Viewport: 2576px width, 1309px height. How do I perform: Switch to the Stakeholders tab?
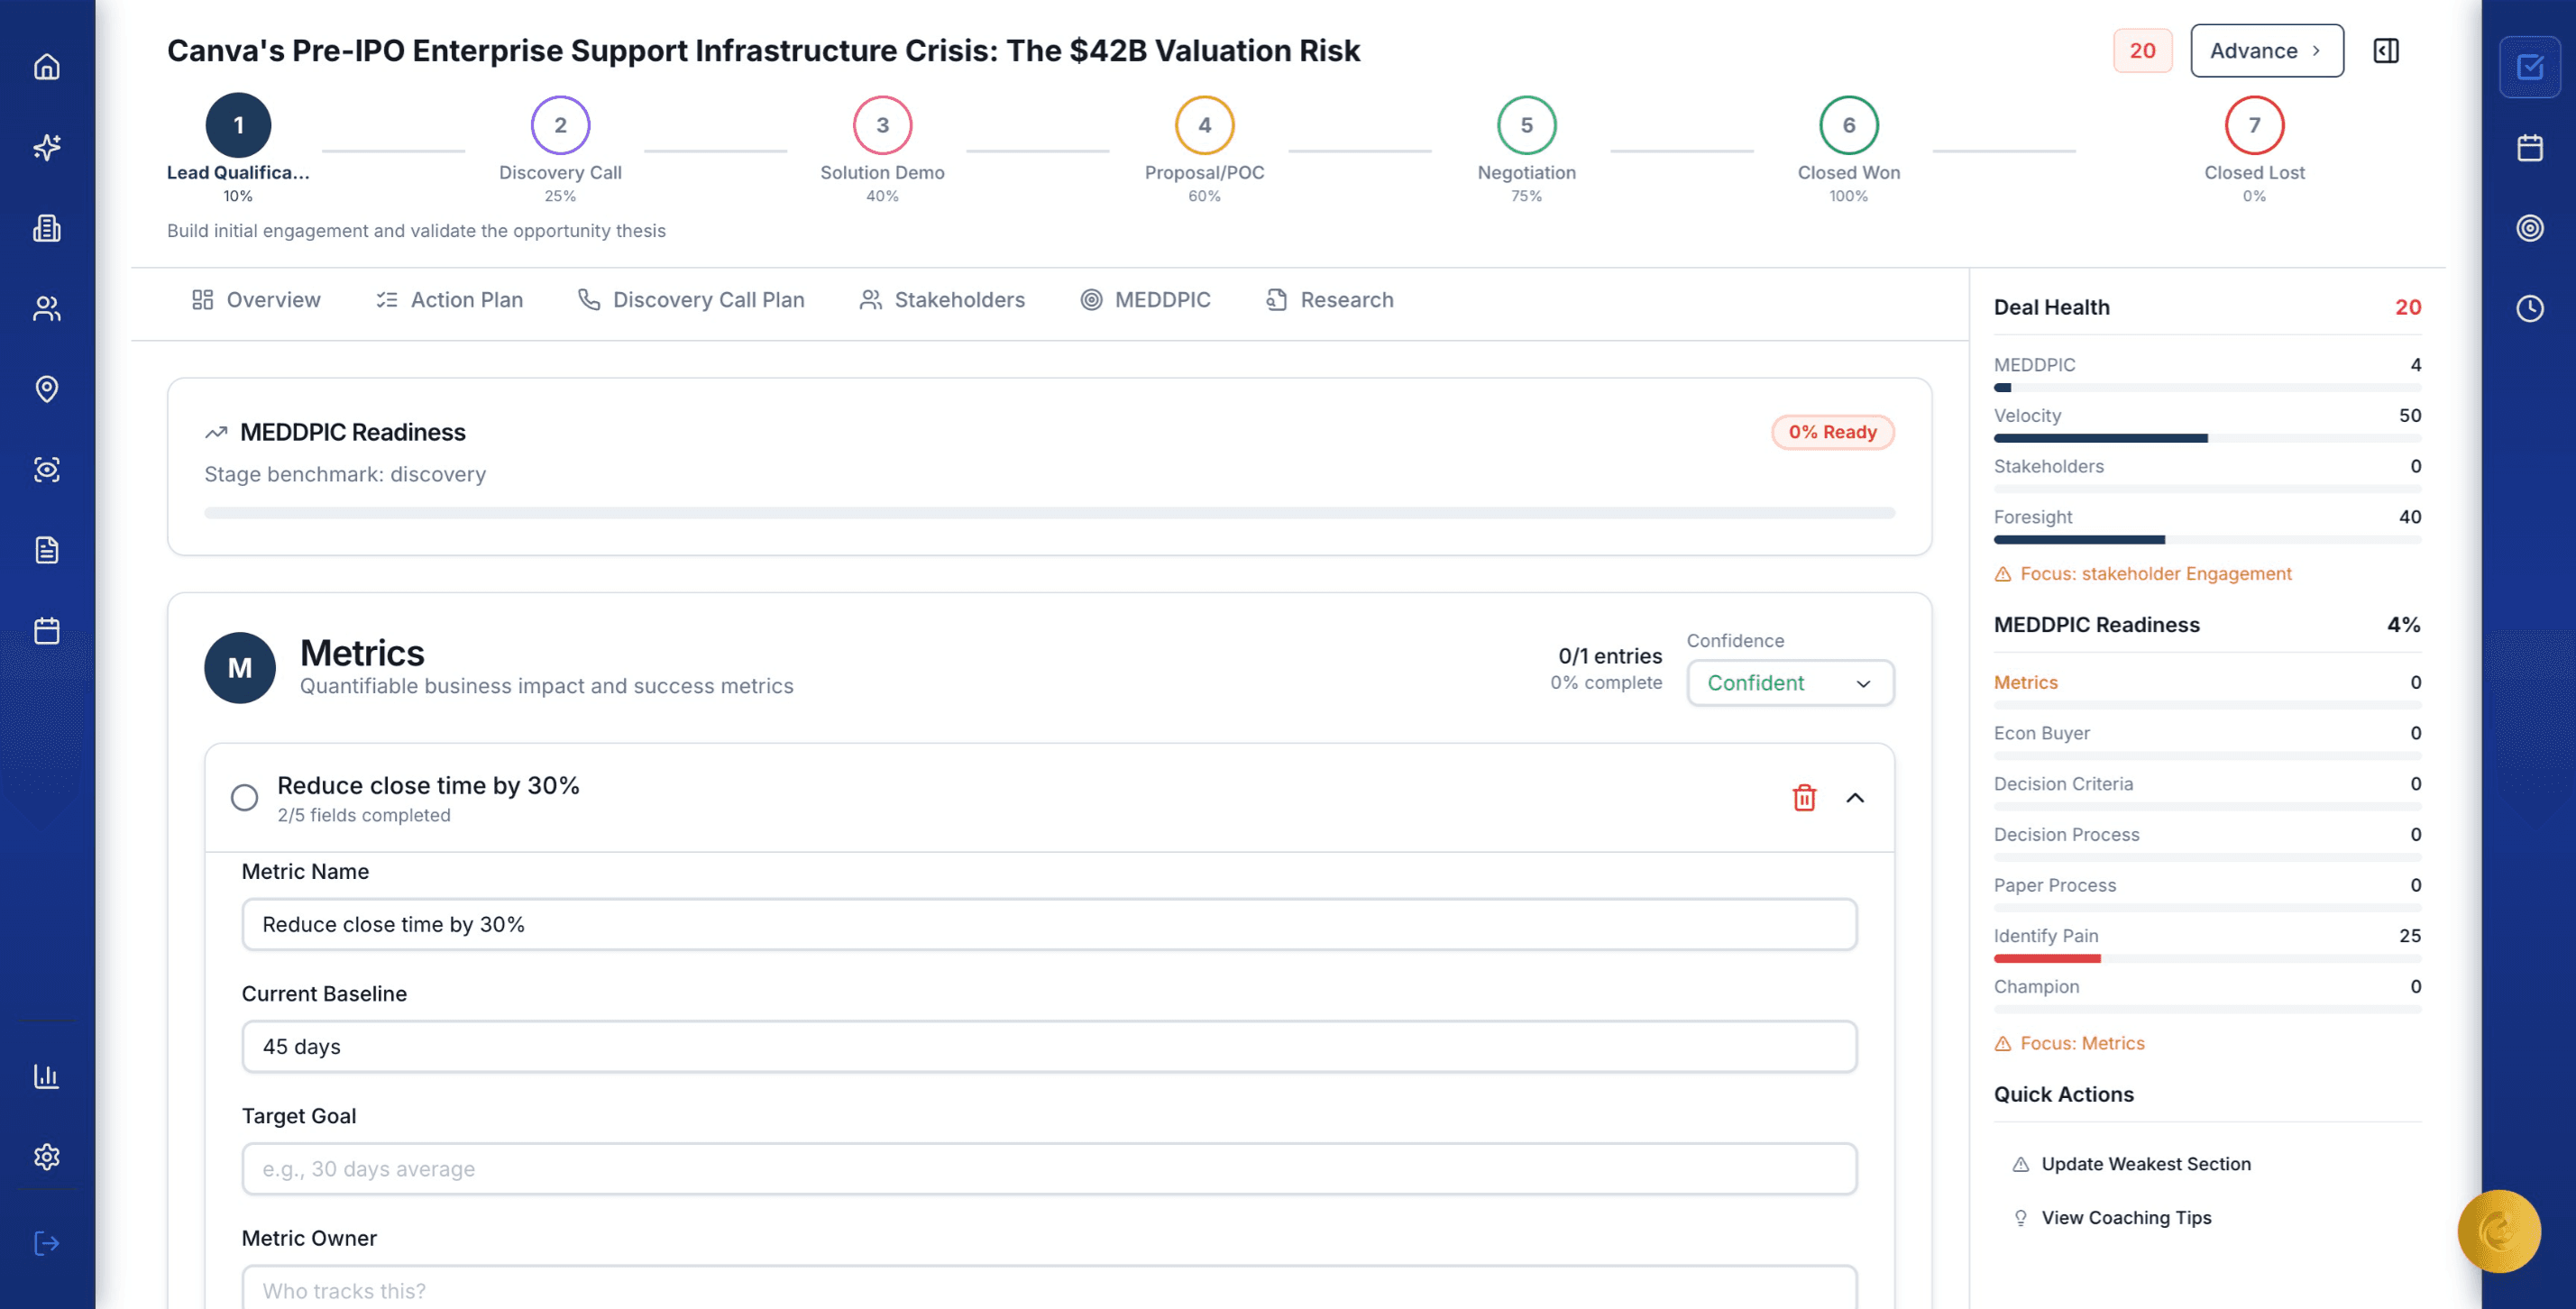942,300
